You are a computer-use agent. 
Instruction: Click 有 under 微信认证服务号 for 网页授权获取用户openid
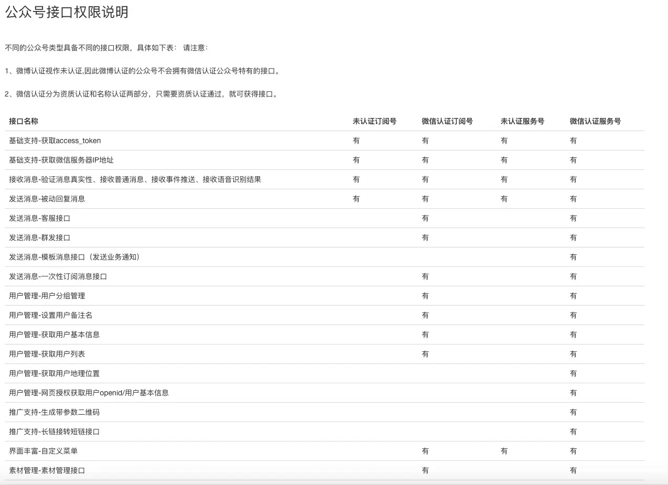tap(573, 393)
